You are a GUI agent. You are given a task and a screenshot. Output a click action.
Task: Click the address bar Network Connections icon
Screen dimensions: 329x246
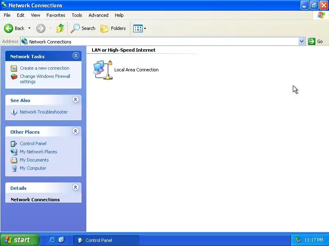[x=25, y=41]
